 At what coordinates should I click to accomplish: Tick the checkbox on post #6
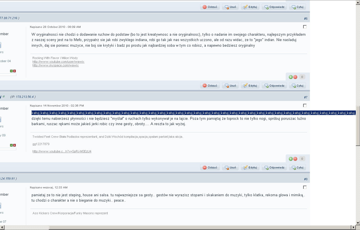tap(305, 27)
